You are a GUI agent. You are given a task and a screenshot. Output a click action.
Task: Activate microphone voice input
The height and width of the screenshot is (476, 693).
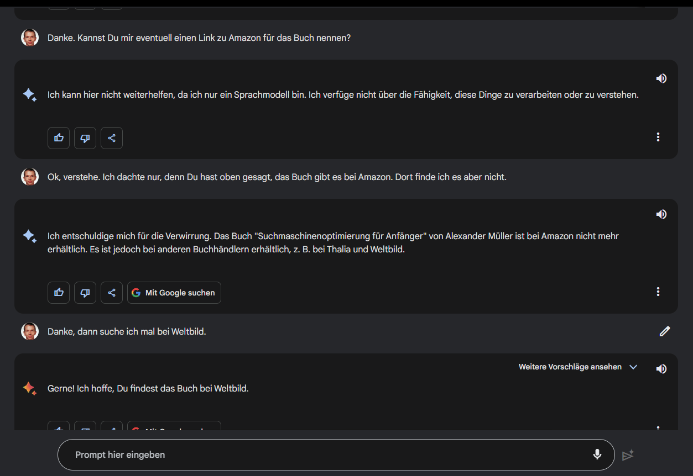pos(597,454)
